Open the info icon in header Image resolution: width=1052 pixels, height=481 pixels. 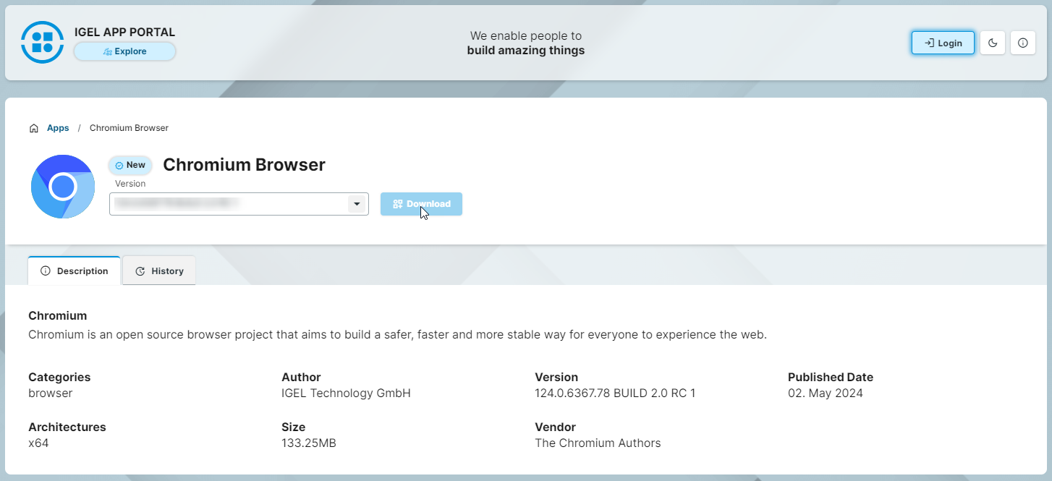click(1022, 43)
